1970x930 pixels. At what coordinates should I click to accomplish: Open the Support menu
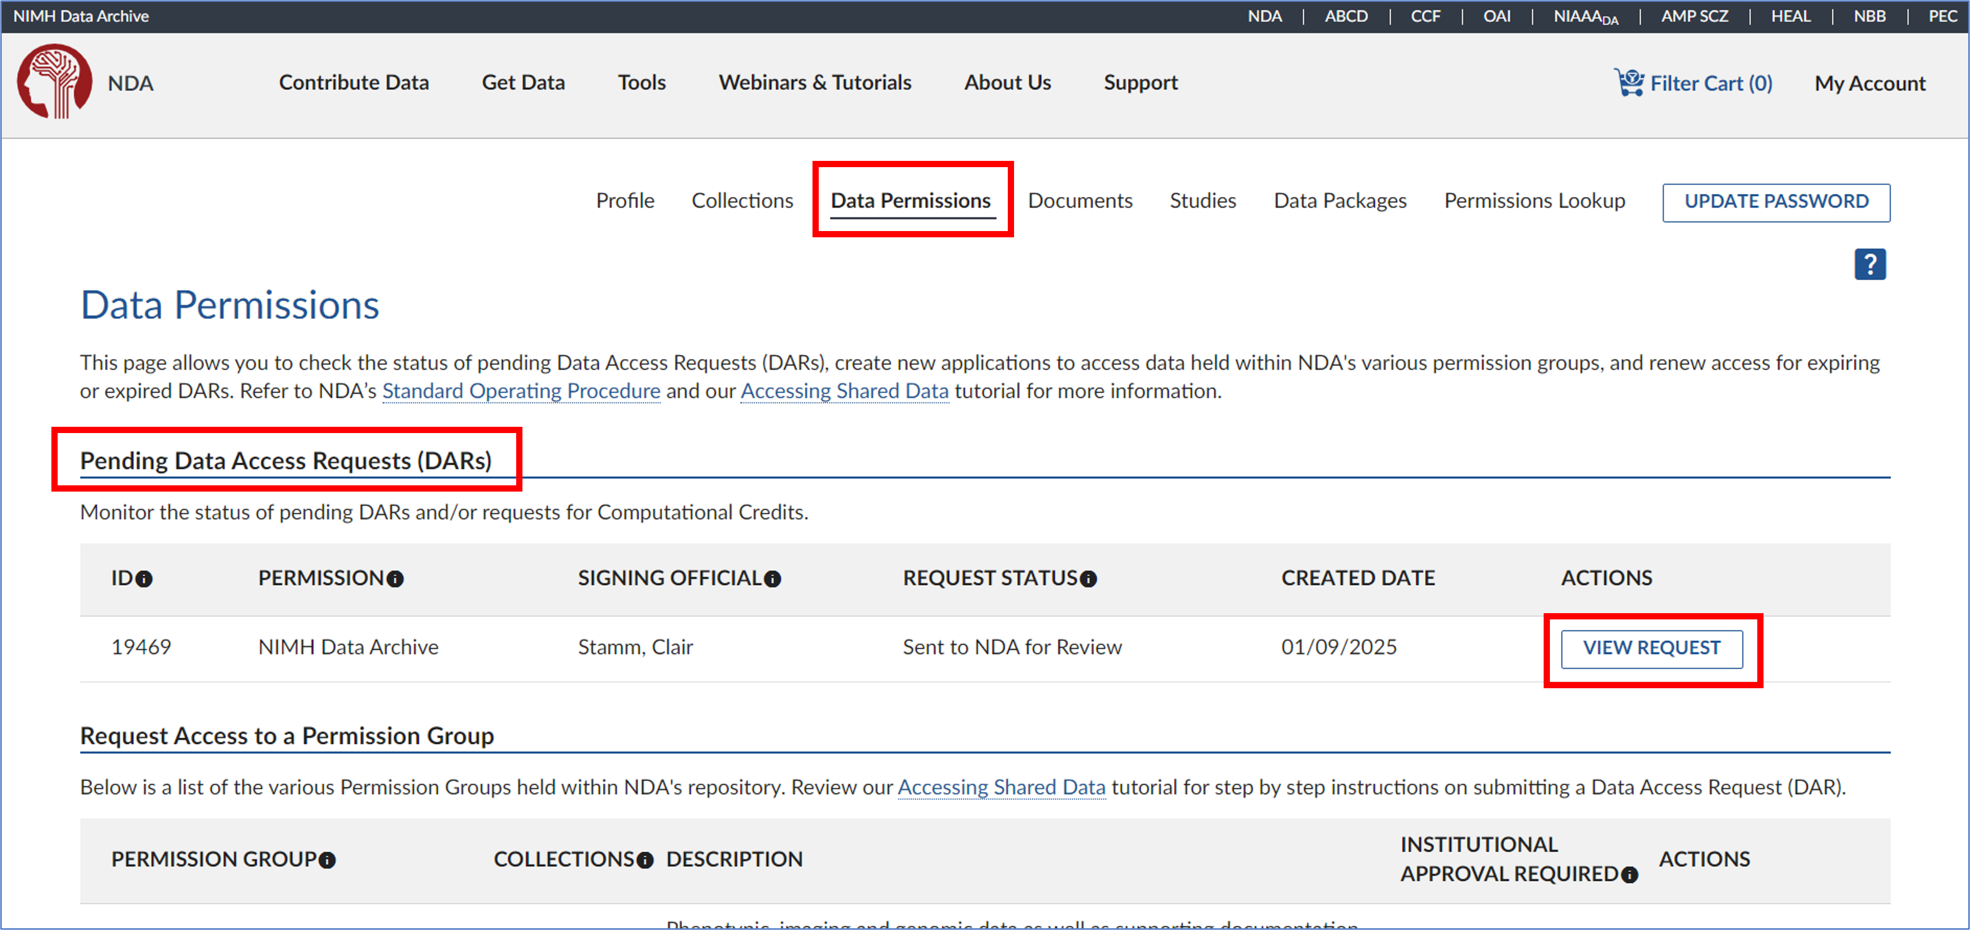coord(1140,83)
